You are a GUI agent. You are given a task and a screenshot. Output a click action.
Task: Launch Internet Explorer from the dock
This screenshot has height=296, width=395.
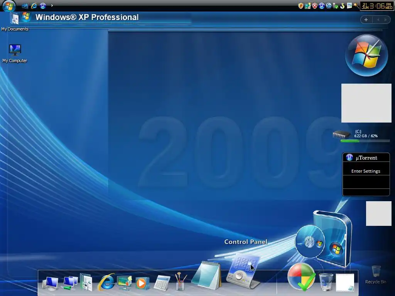(106, 282)
